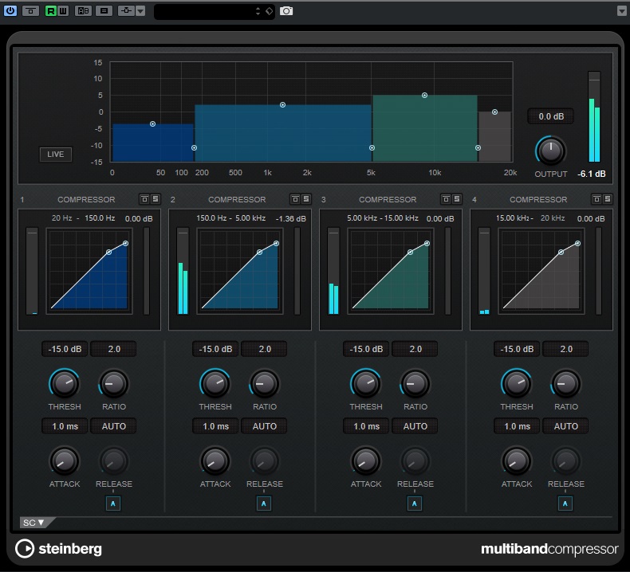Click band 1 ATTACK knob

point(65,461)
